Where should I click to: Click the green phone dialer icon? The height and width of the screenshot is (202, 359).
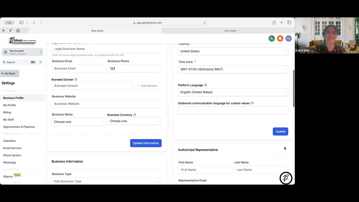pos(271,38)
